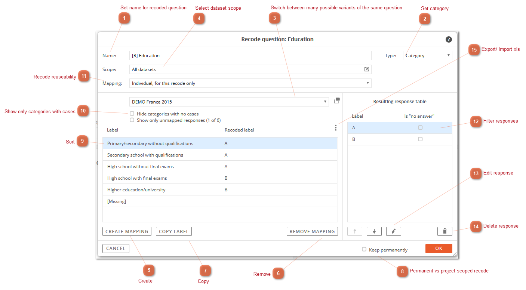526x290 pixels.
Task: Select the [Missing] row
Action: [220, 201]
